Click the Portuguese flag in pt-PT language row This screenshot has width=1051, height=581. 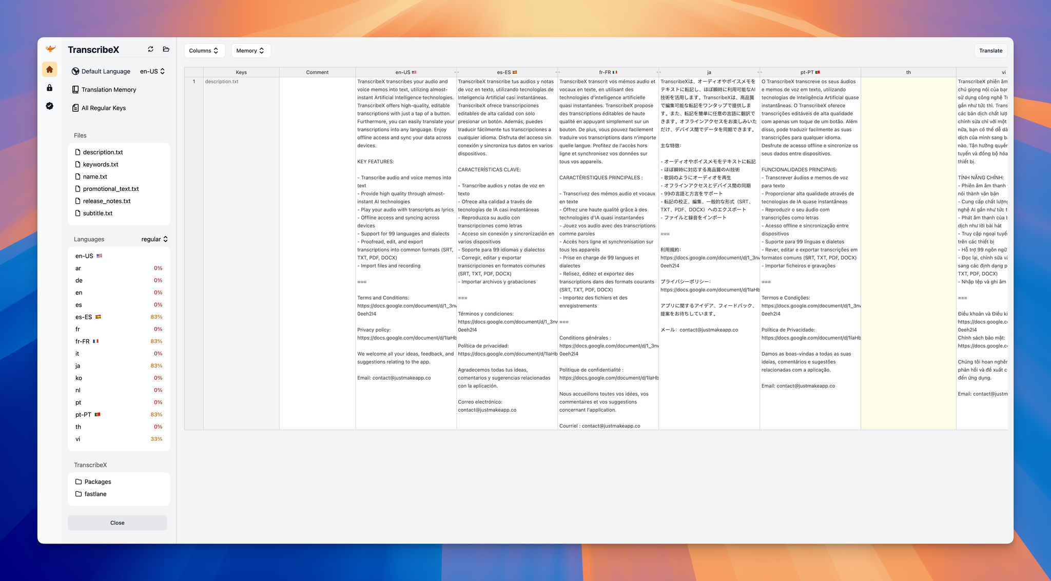pos(98,414)
